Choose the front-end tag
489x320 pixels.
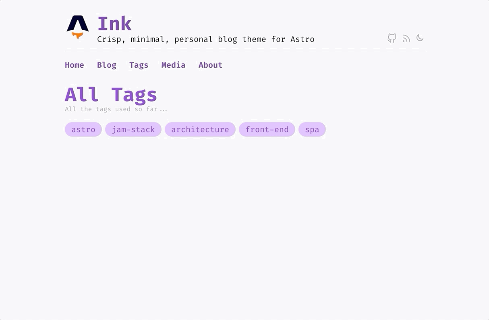click(x=267, y=129)
